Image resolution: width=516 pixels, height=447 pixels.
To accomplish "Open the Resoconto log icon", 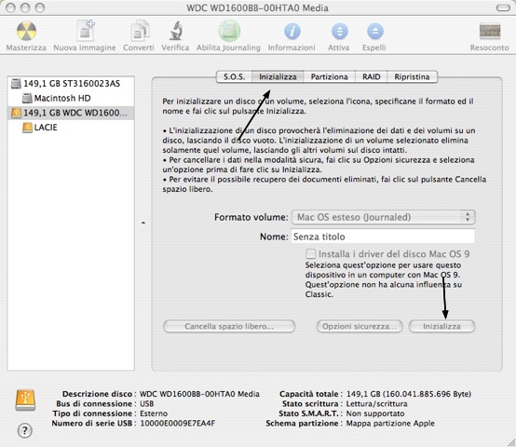I will (490, 32).
